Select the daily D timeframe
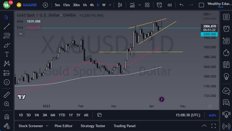Image resolution: width=232 pixels, height=131 pixels. coord(98,5)
